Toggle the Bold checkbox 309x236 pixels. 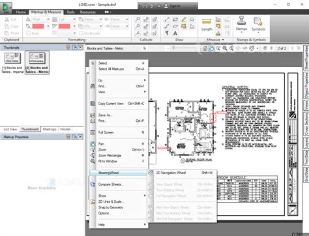tap(28, 33)
